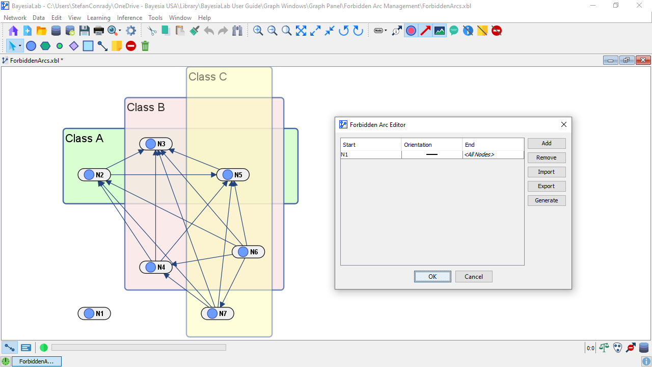Select the arc creation tool

[102, 46]
